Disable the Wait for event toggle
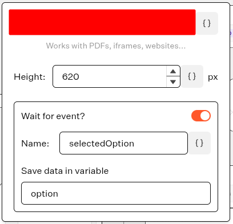The image size is (233, 224). coord(201,116)
